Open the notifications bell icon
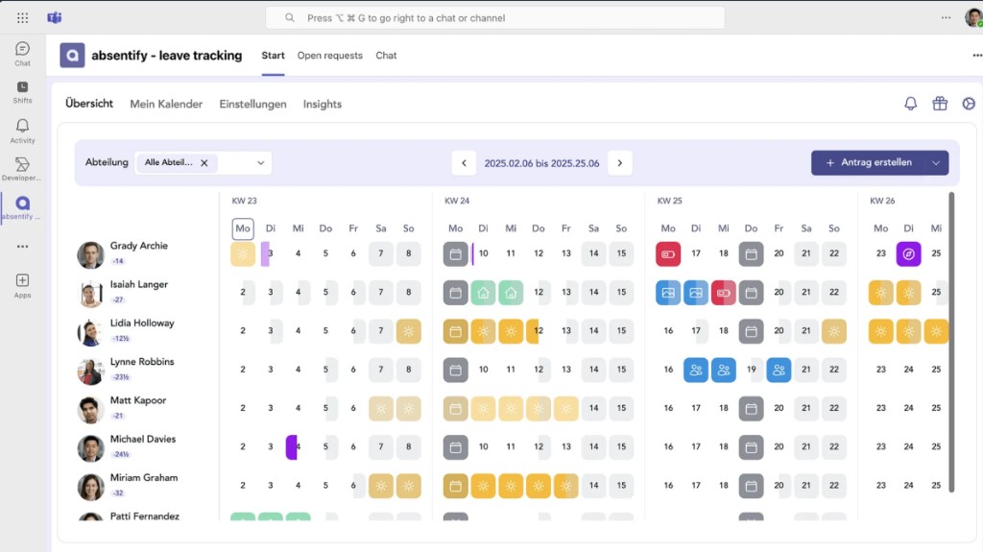The image size is (983, 552). (x=910, y=104)
